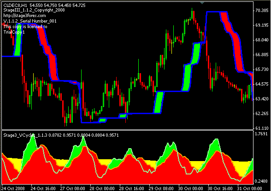Click the V,1.1.2_Serial Number_001 label

pyautogui.click(x=30, y=21)
